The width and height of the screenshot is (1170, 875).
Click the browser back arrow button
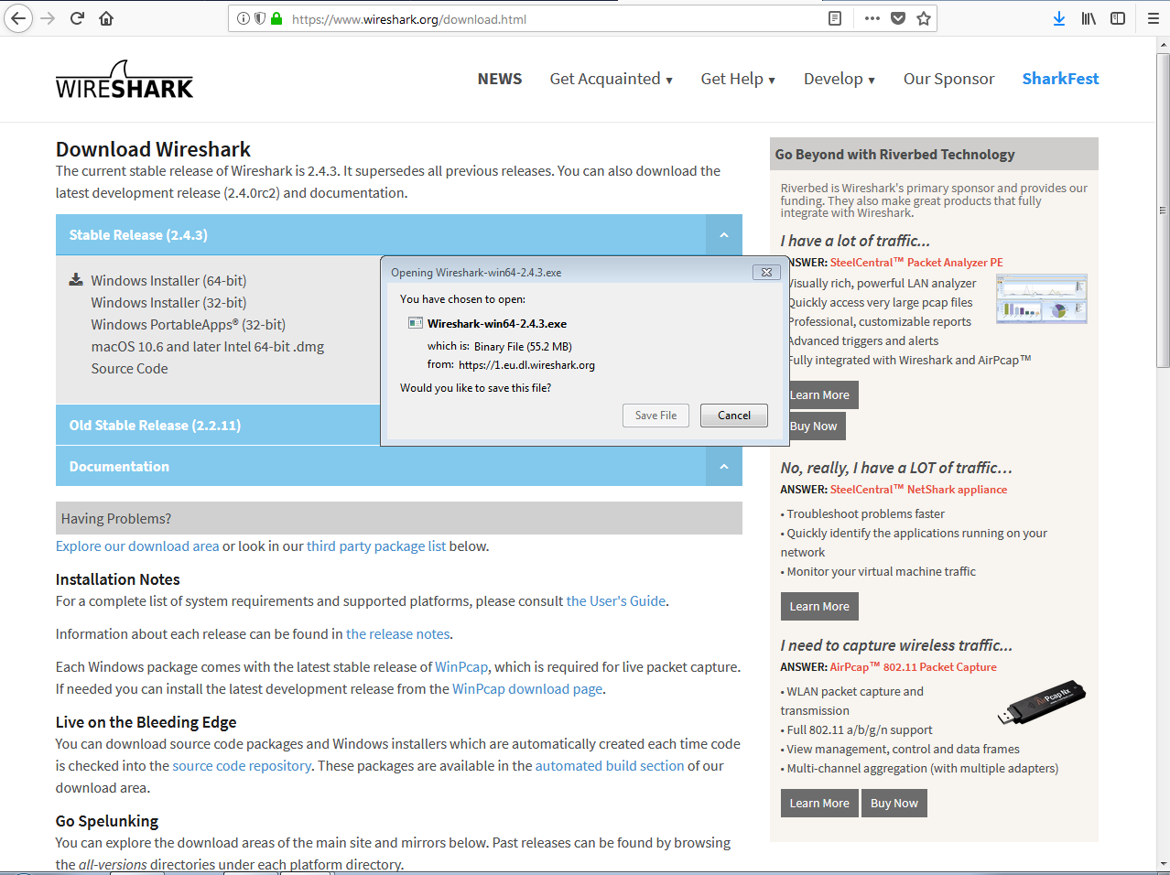[x=18, y=18]
